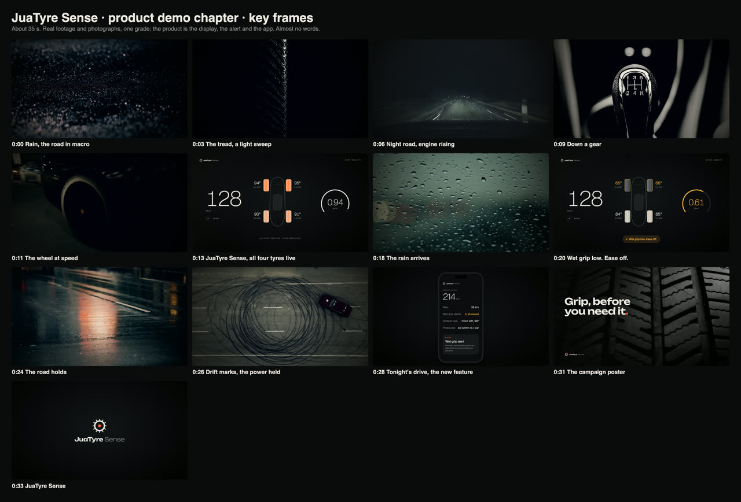Viewport: 741px width, 502px height.
Task: Open the 0:00 rain macro road thumbnail
Action: click(x=100, y=88)
